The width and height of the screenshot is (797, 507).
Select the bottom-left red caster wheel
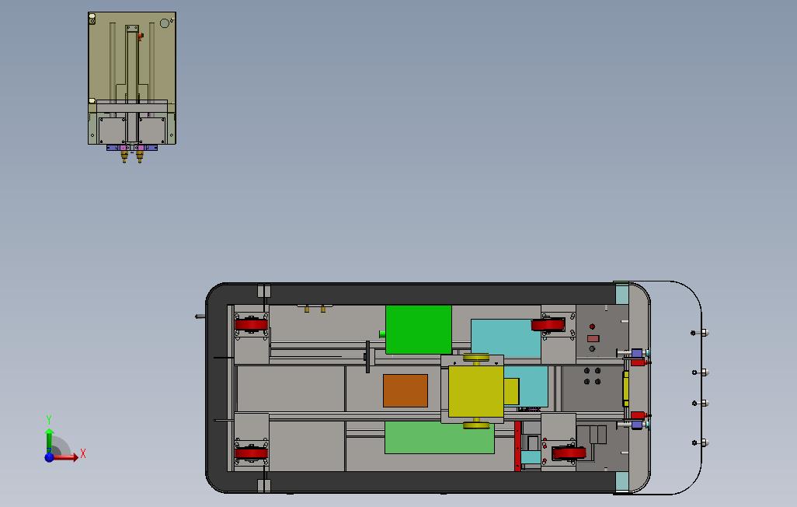click(x=251, y=453)
